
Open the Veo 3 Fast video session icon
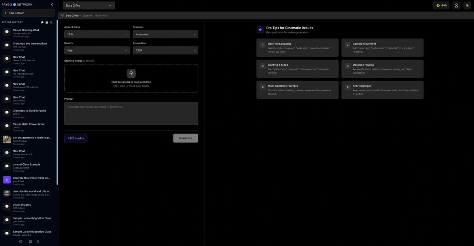pyautogui.click(x=7, y=180)
